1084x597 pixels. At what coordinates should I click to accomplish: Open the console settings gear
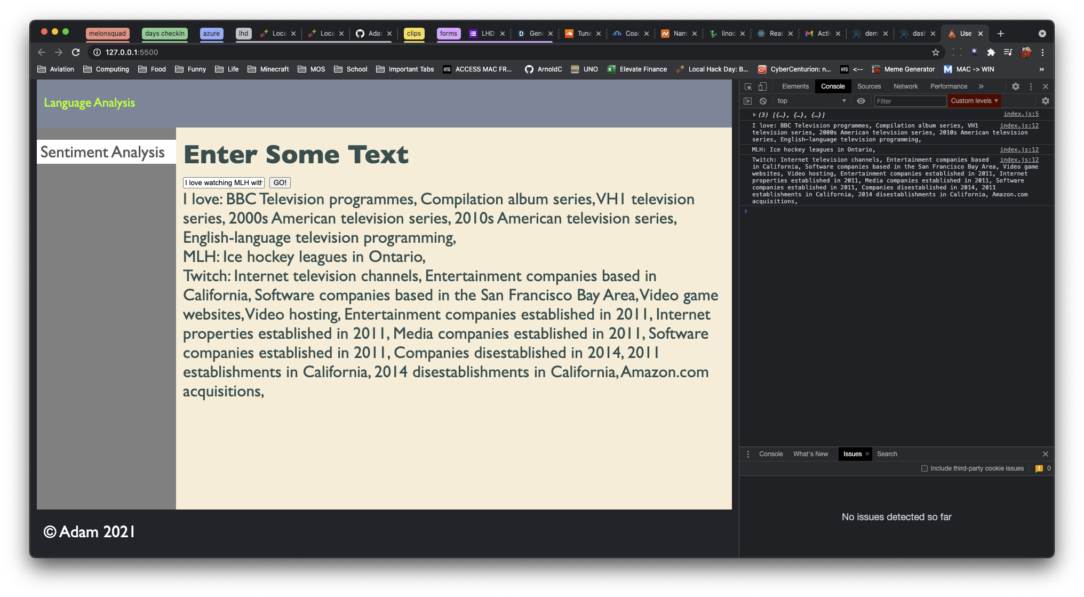[1045, 101]
